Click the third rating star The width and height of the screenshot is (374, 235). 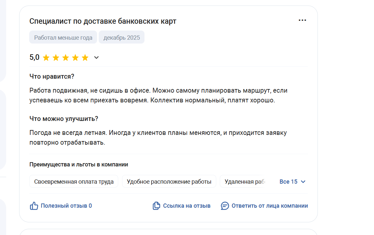coord(66,58)
